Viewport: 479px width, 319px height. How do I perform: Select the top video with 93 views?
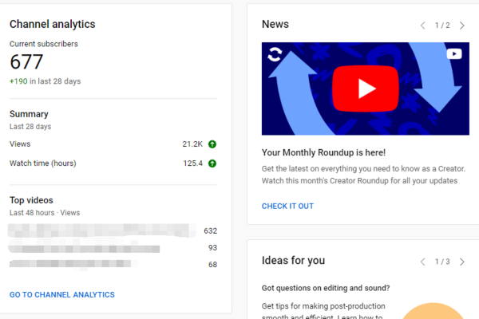pos(113,247)
